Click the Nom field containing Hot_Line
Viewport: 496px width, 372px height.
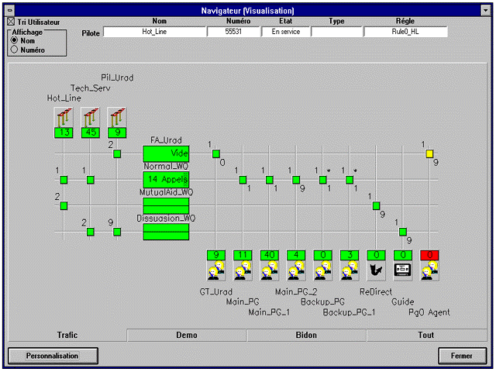153,33
